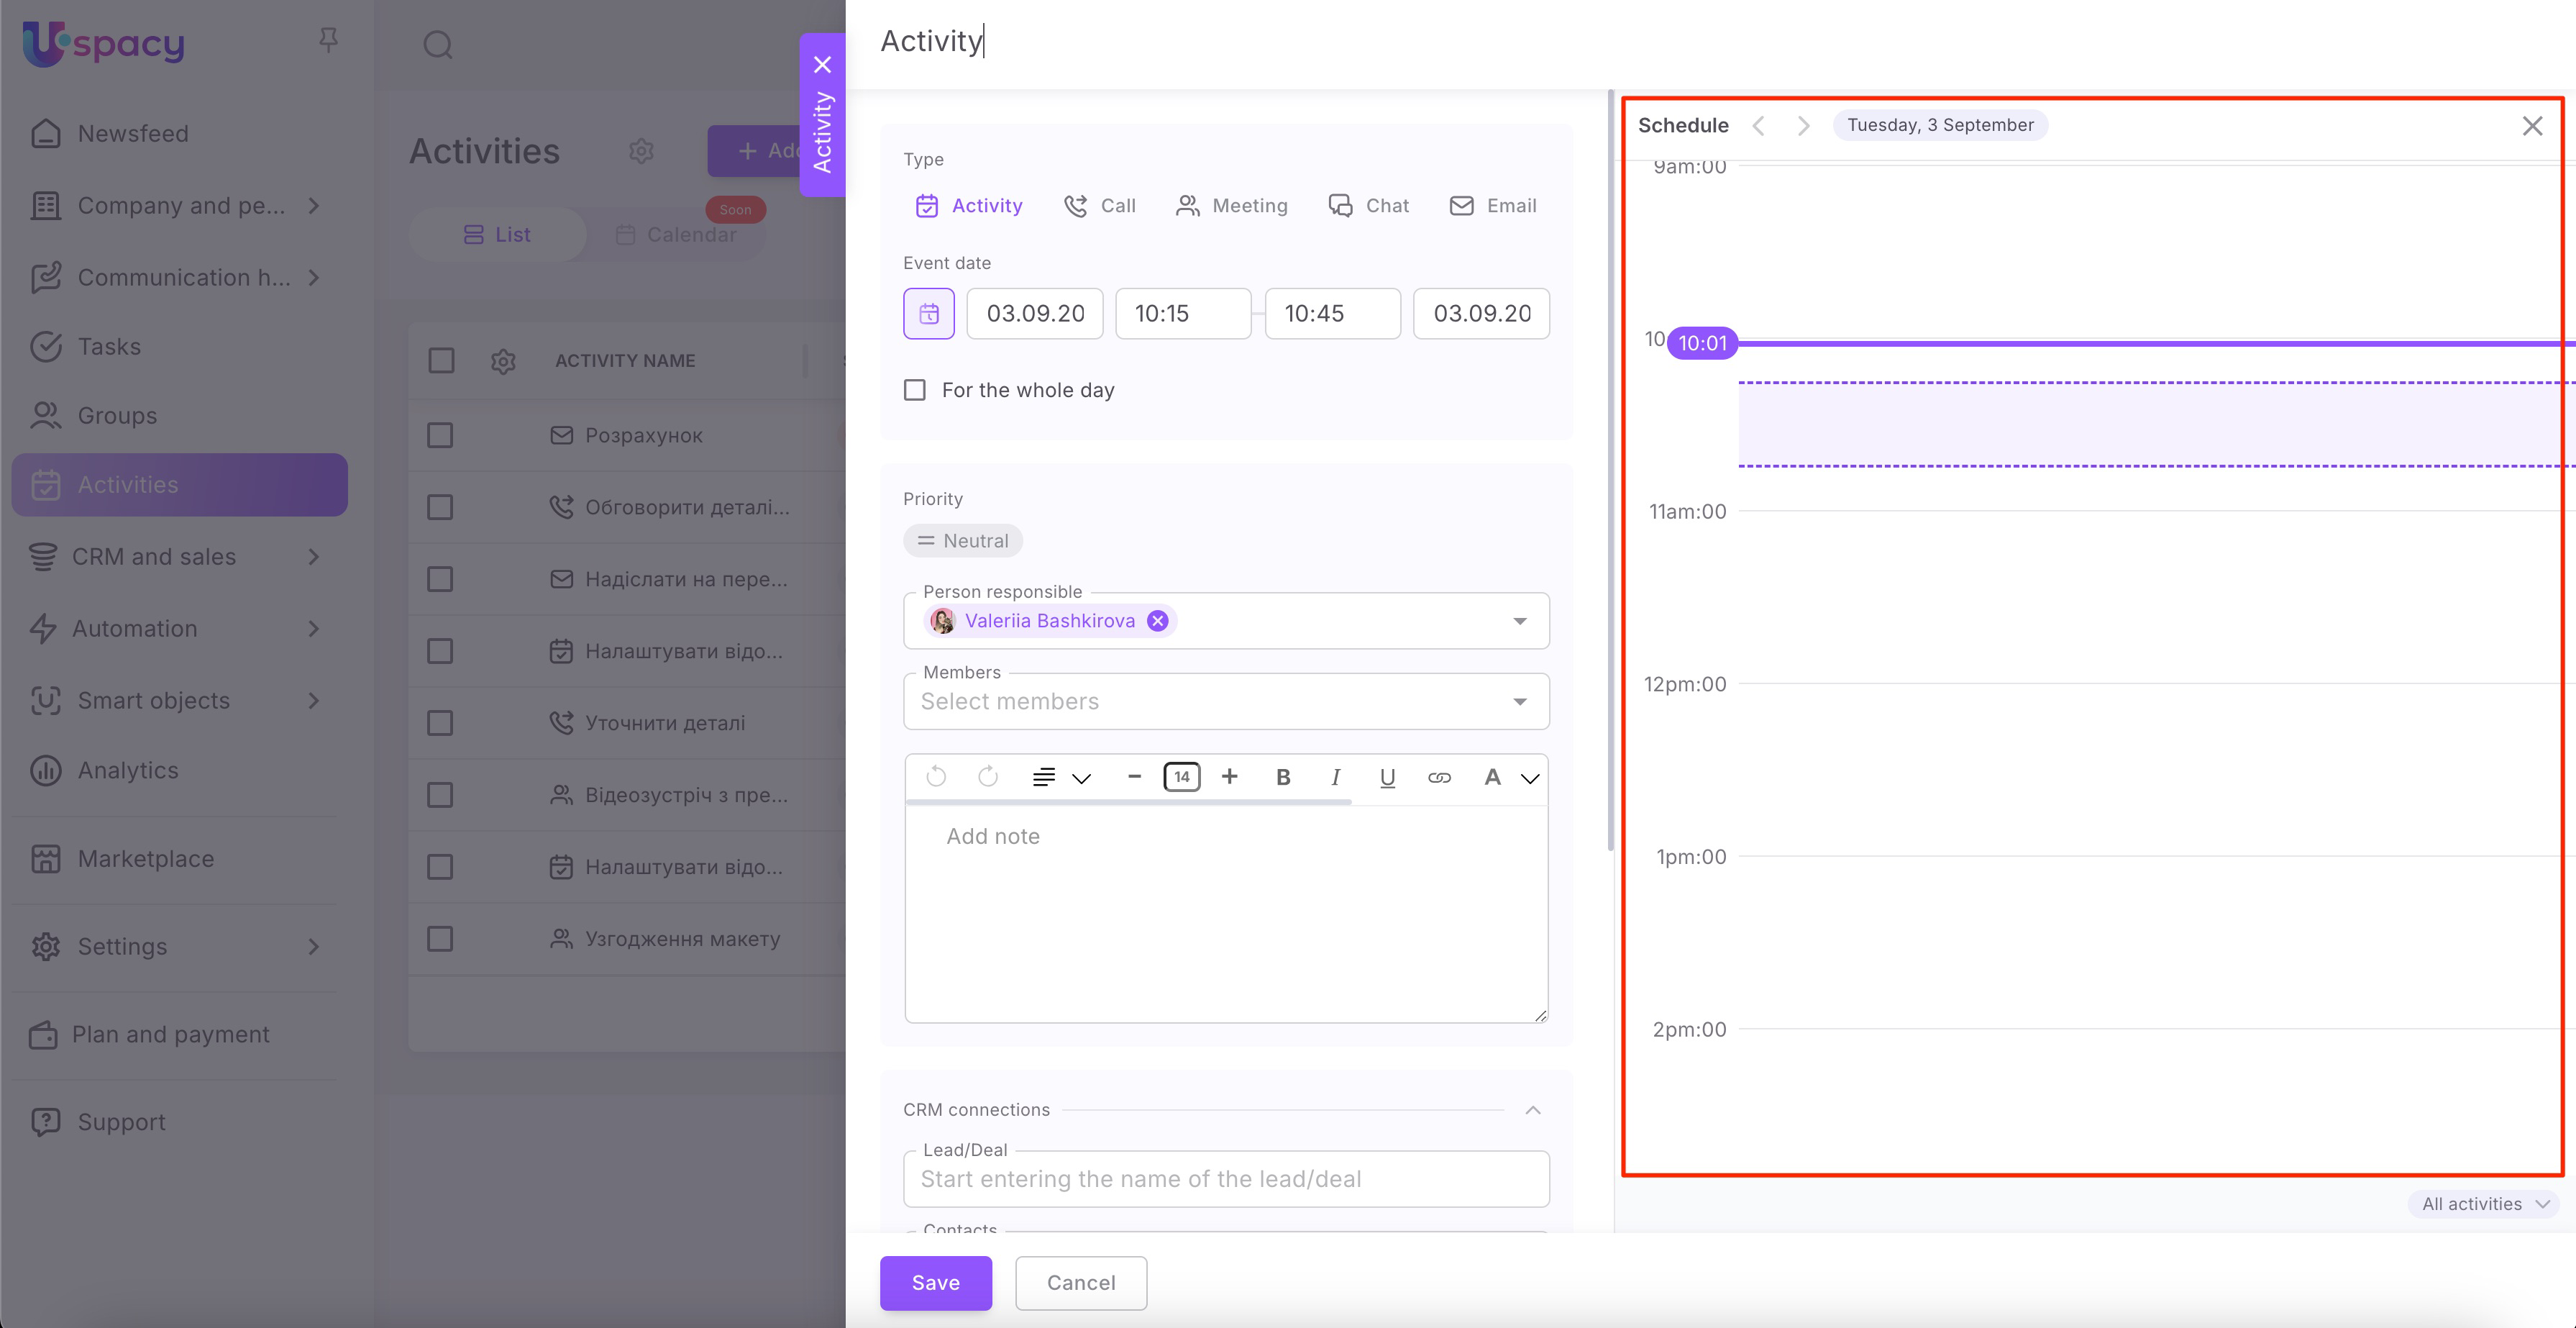This screenshot has height=1328, width=2576.
Task: Open the All activities filter dropdown
Action: (x=2484, y=1204)
